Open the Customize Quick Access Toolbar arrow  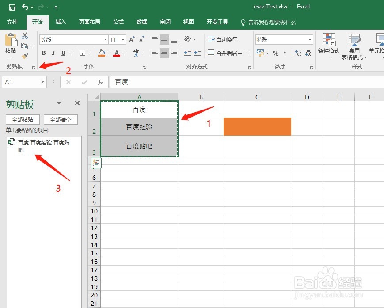tap(56, 8)
